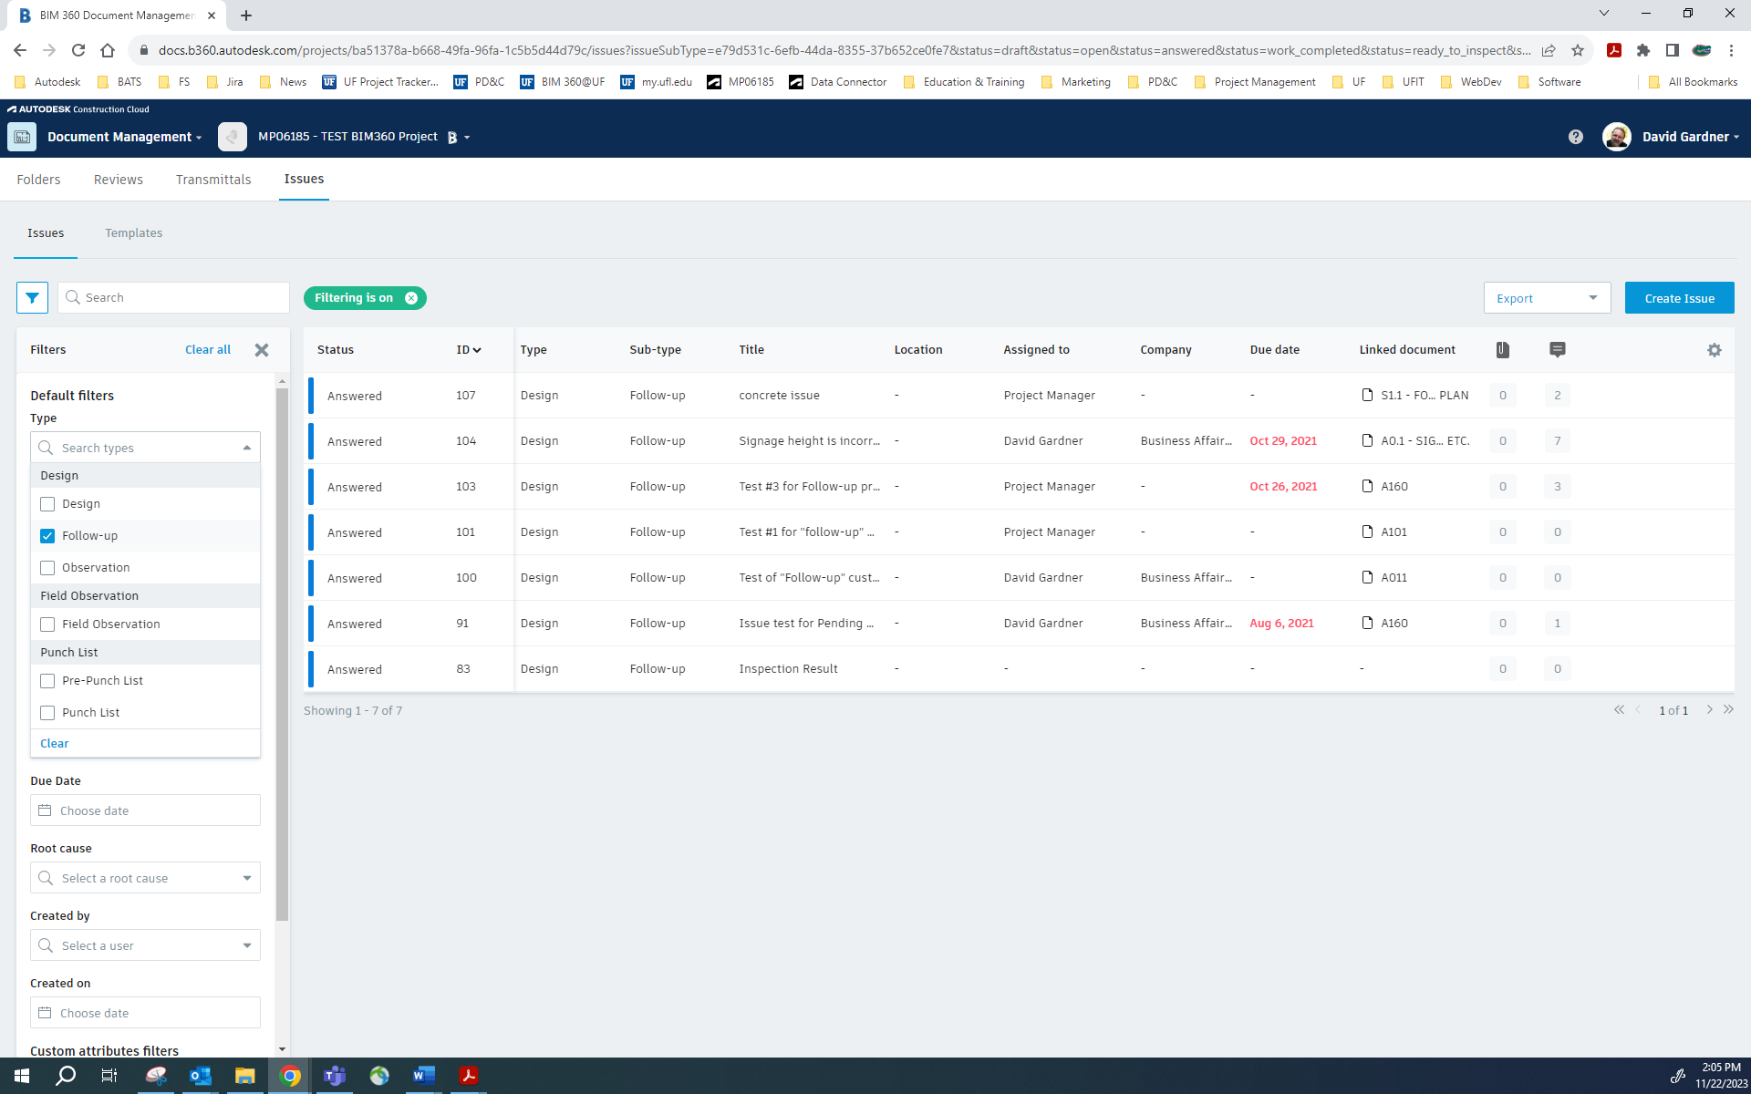Click the browser reload button

(78, 50)
